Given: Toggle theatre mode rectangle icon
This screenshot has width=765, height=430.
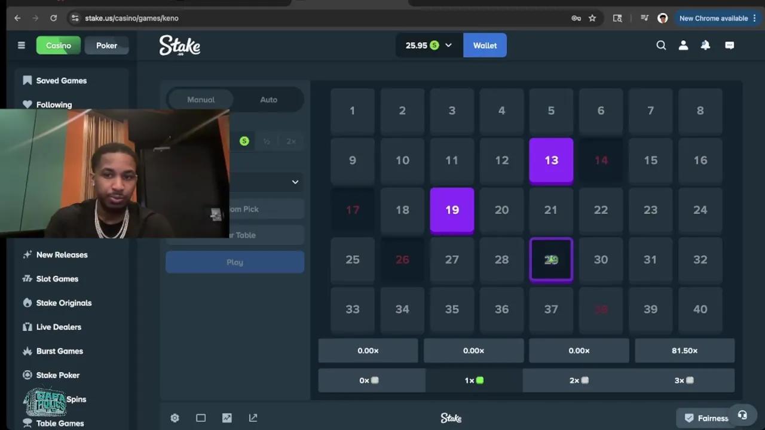Looking at the screenshot, I should [201, 418].
